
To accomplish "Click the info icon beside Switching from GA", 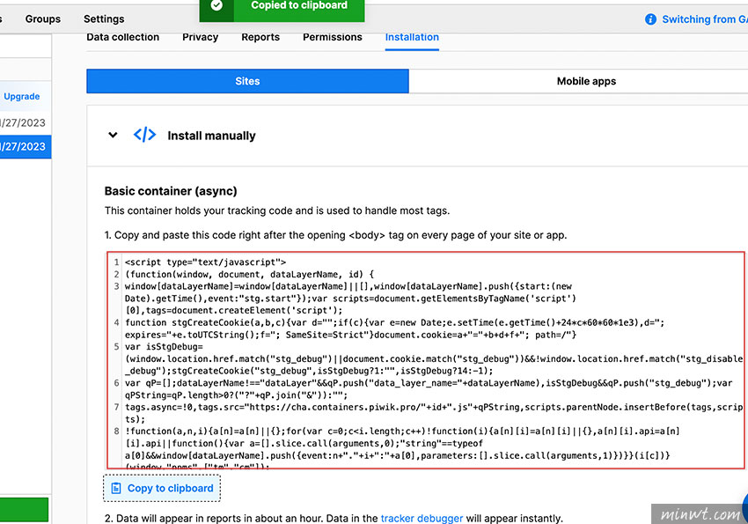I will coord(650,19).
